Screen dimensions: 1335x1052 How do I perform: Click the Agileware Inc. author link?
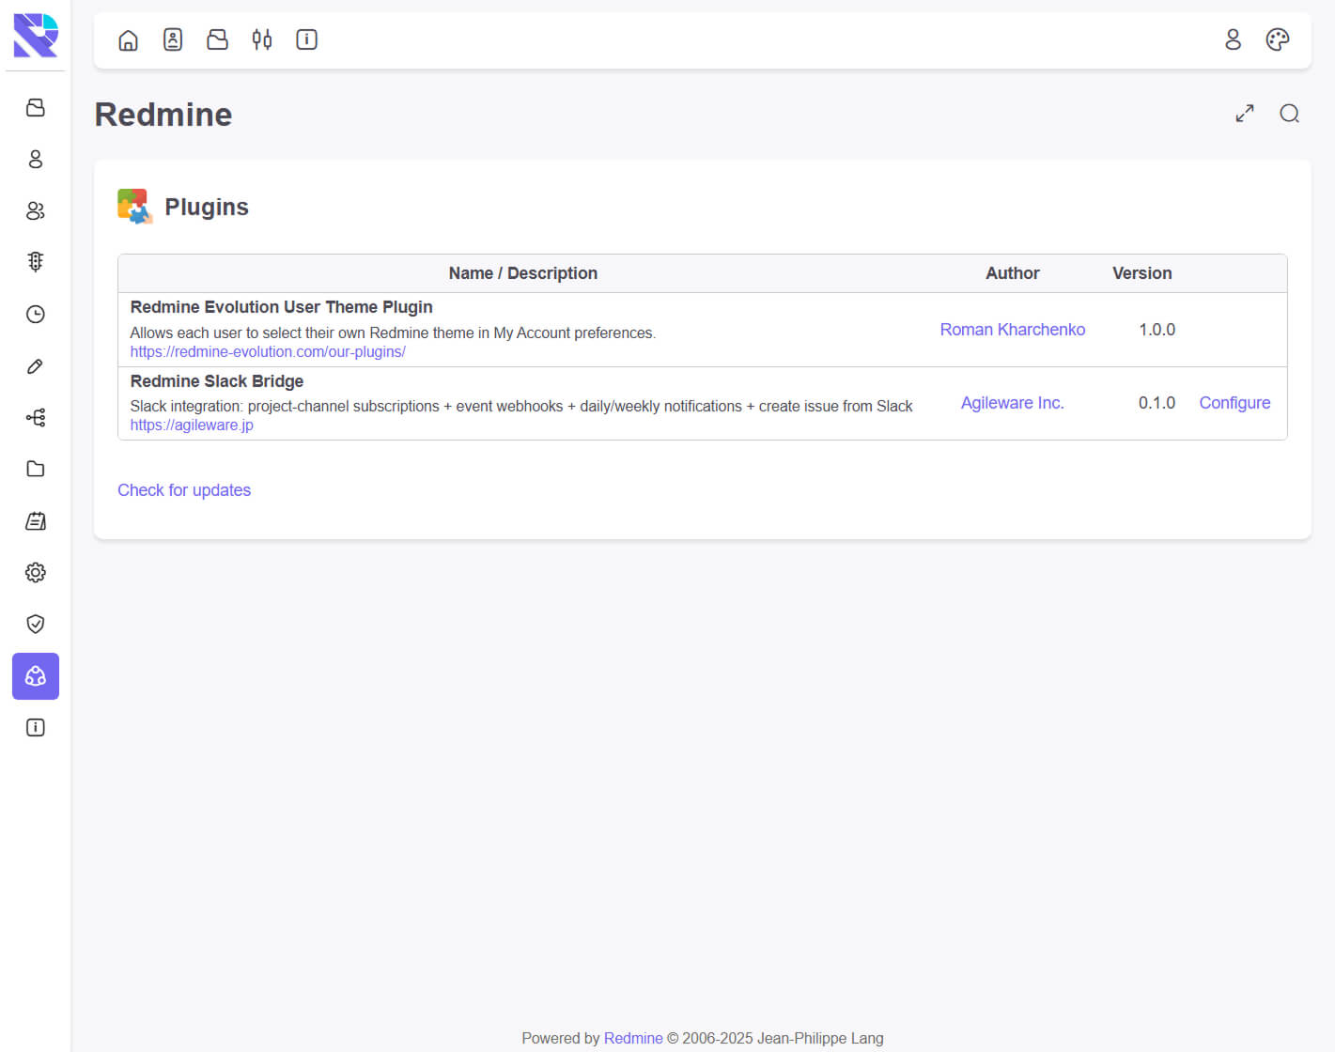coord(1012,403)
